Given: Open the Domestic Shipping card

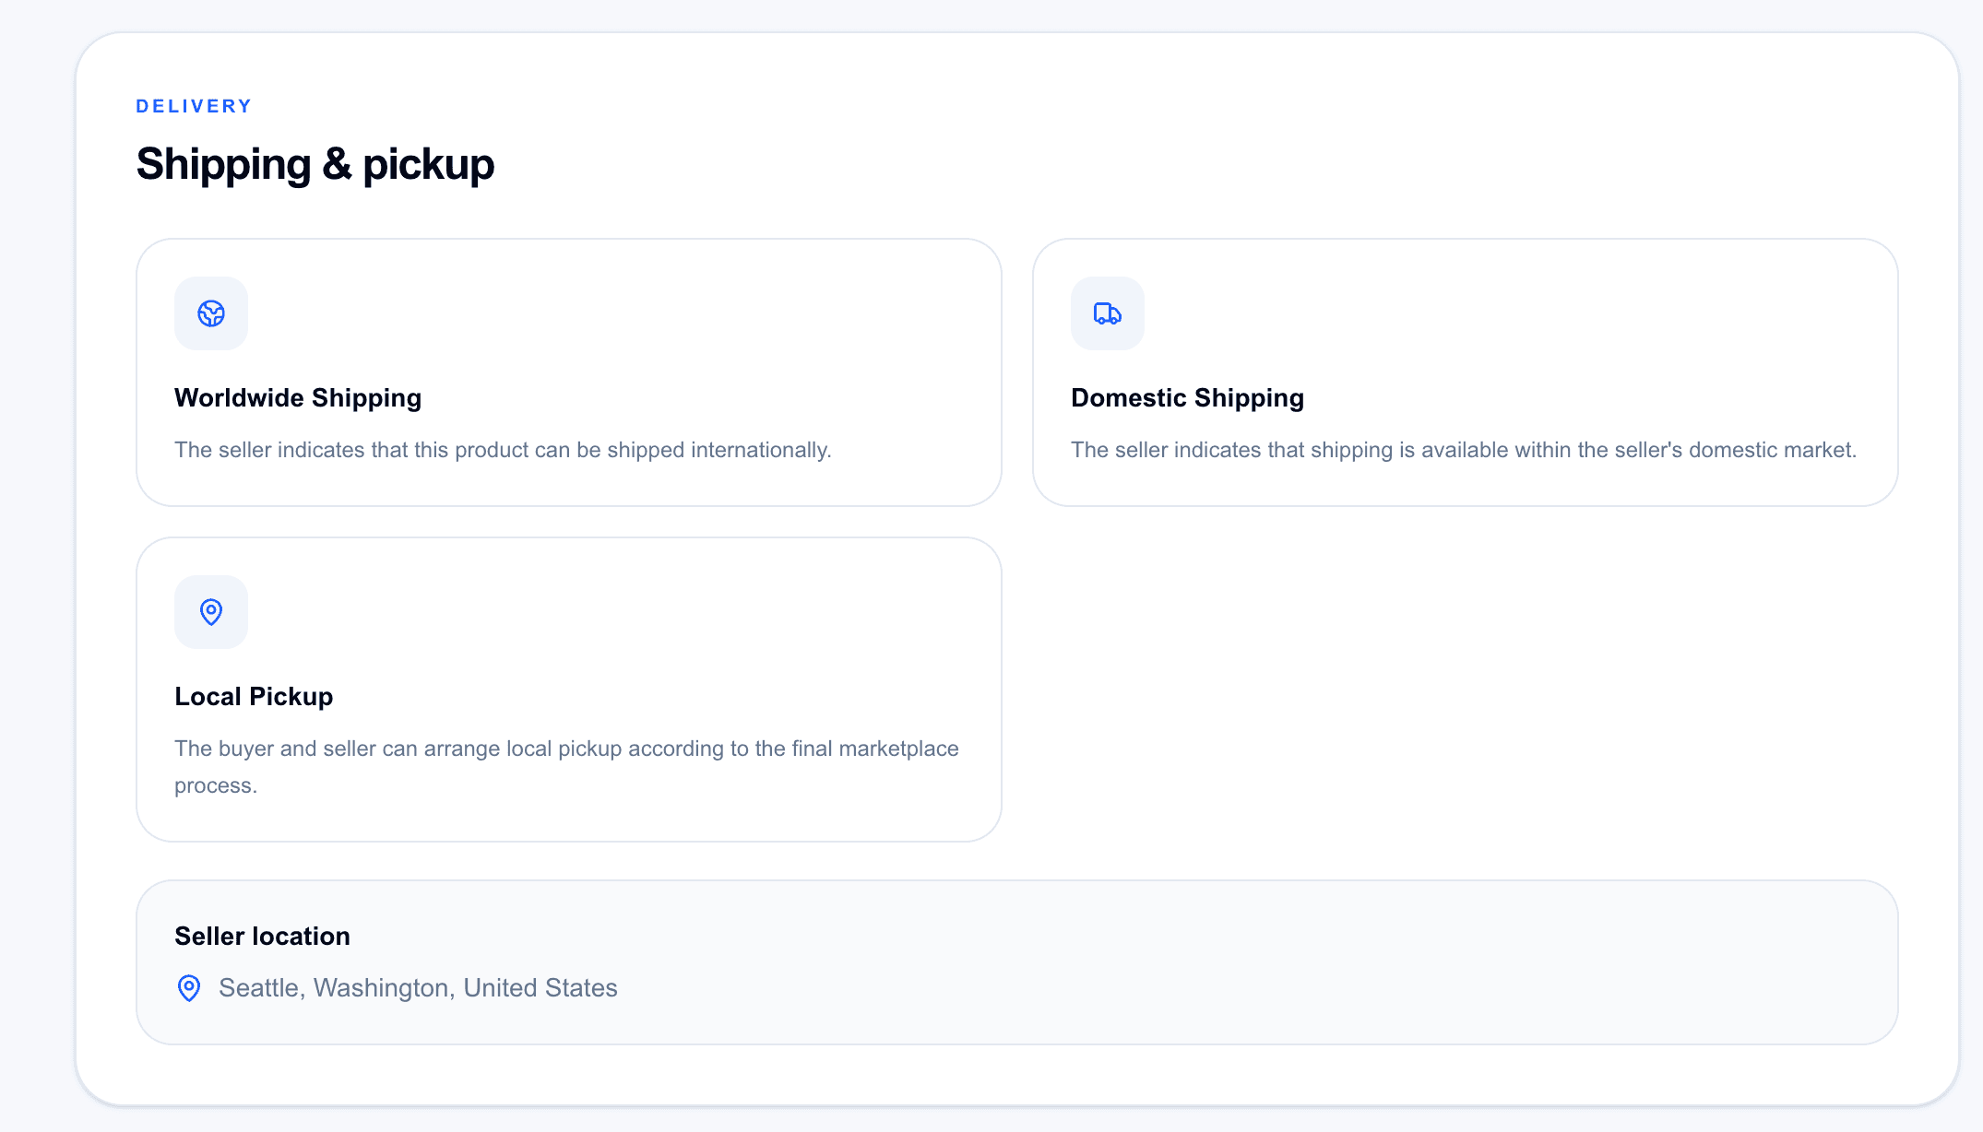Looking at the screenshot, I should pyautogui.click(x=1466, y=372).
